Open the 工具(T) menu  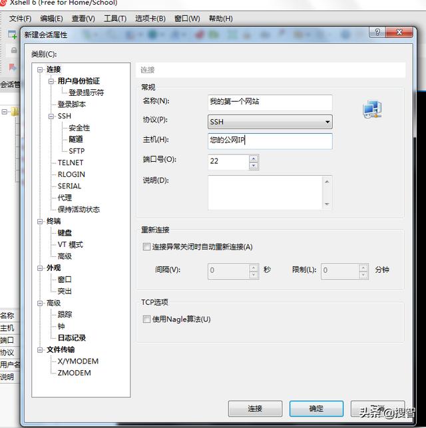tap(115, 19)
